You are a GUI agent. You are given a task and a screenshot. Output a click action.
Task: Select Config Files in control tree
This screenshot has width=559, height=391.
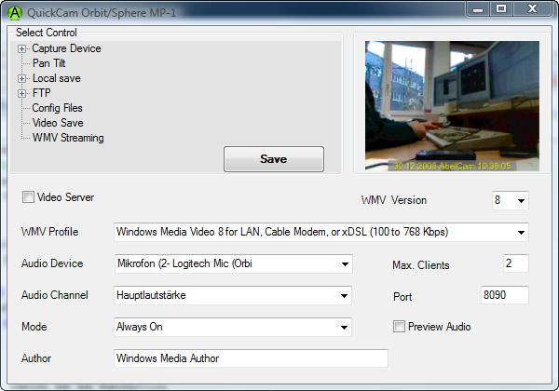click(57, 108)
